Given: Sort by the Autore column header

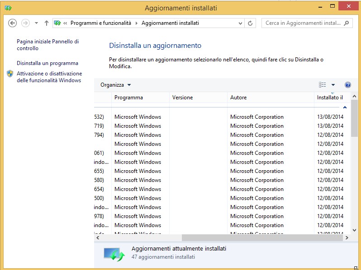Looking at the screenshot, I should point(271,98).
